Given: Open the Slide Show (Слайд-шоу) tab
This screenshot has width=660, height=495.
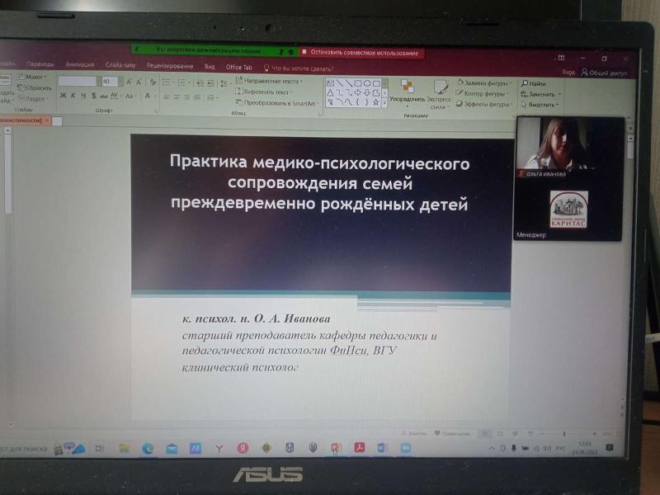Looking at the screenshot, I should tap(120, 65).
